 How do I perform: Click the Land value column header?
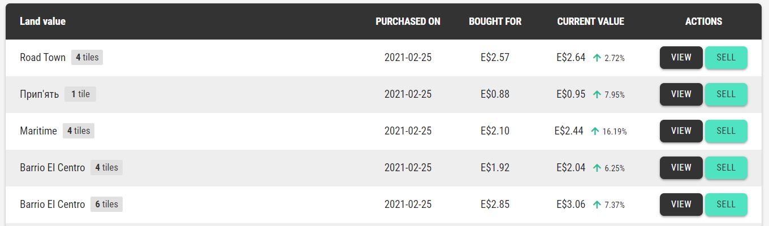pyautogui.click(x=42, y=21)
